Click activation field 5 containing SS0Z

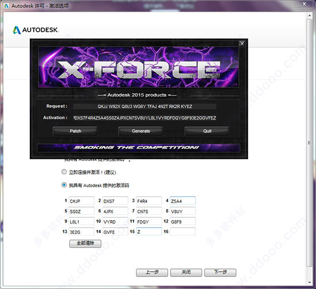(82, 211)
